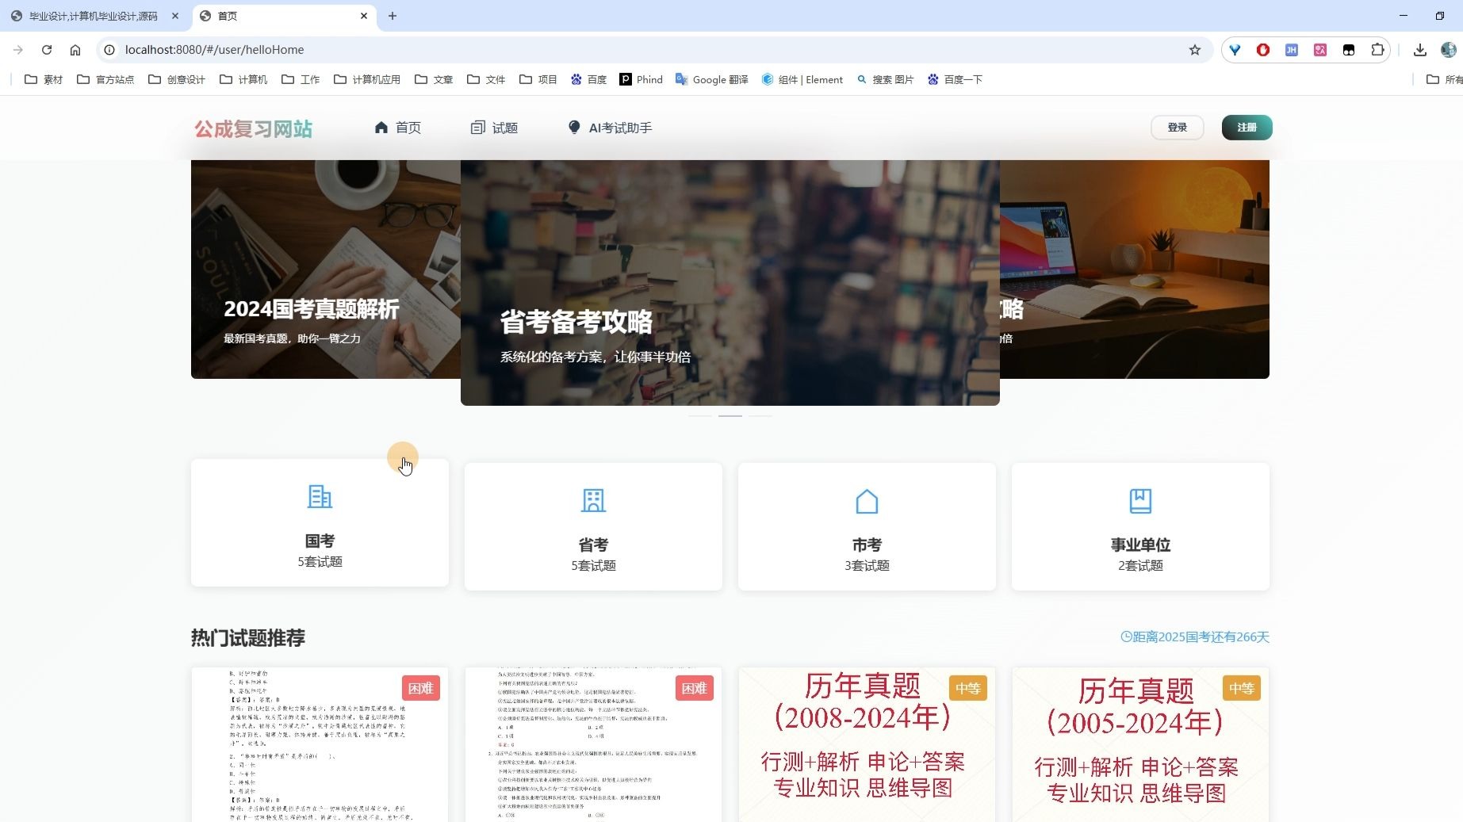Click the black mask extension icon
The height and width of the screenshot is (822, 1463).
point(1349,50)
